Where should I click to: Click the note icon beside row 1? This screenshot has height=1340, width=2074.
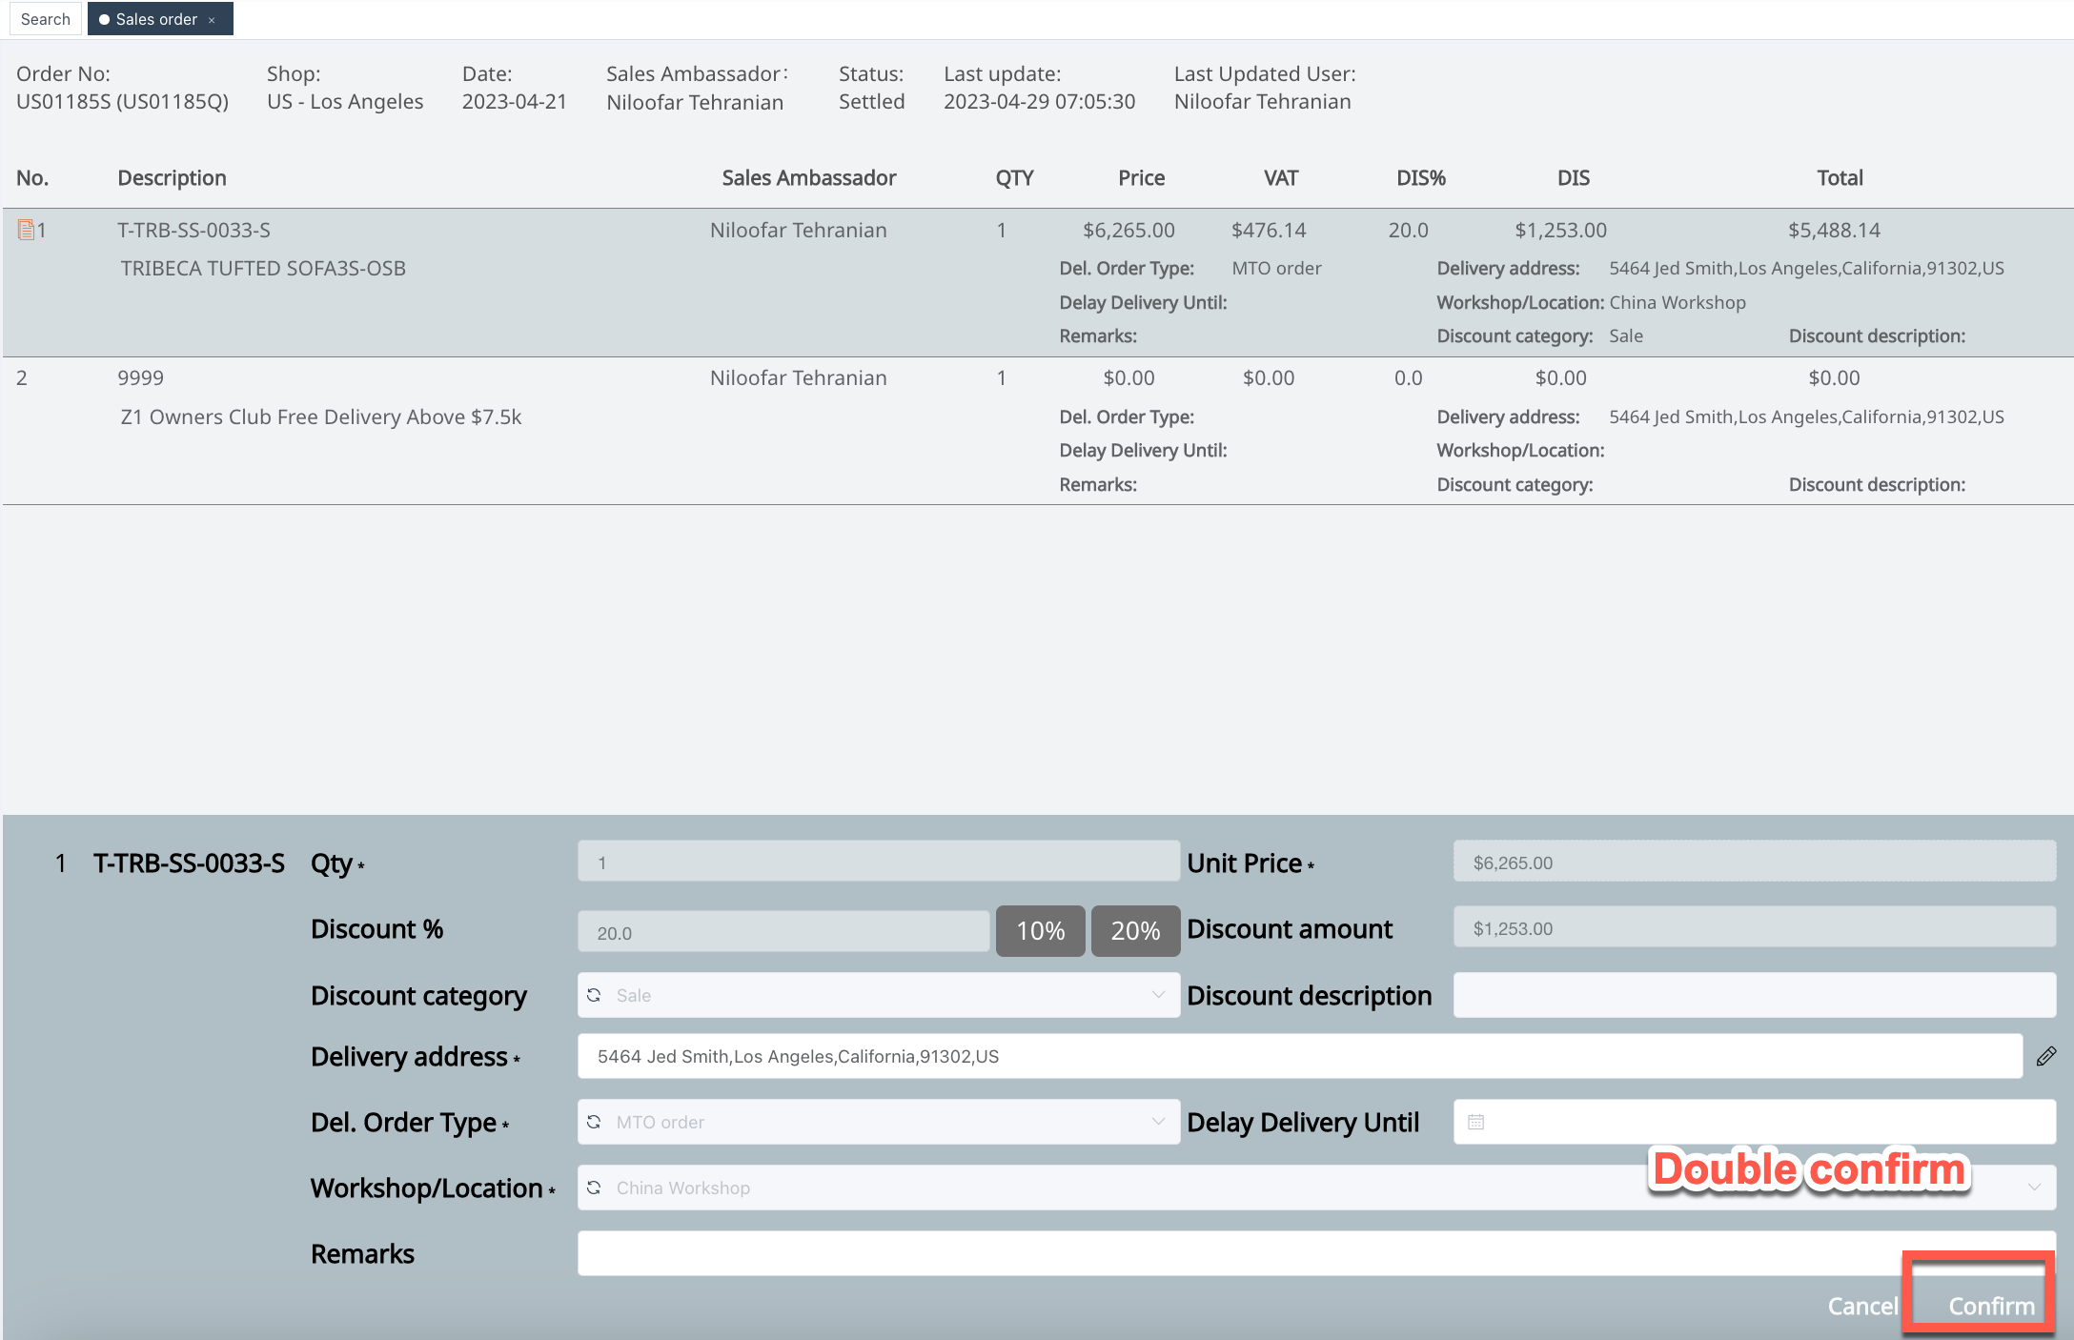(26, 230)
